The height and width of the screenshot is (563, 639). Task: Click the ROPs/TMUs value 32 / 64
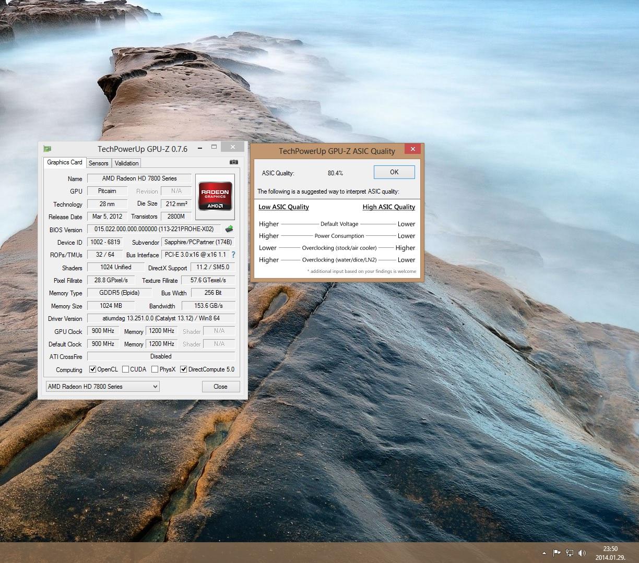pyautogui.click(x=105, y=255)
